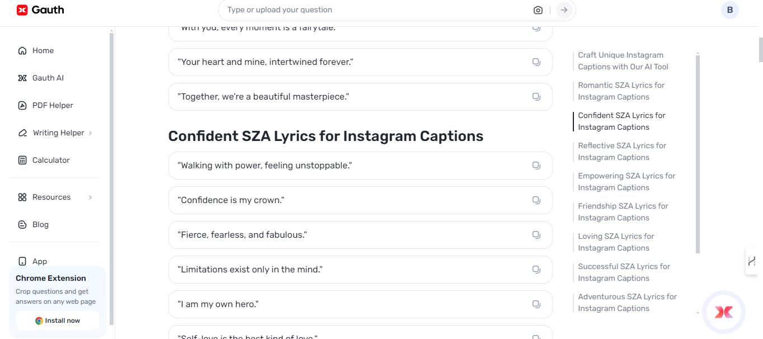Click the submit arrow beside the search bar
The image size is (763, 339).
coord(563,10)
